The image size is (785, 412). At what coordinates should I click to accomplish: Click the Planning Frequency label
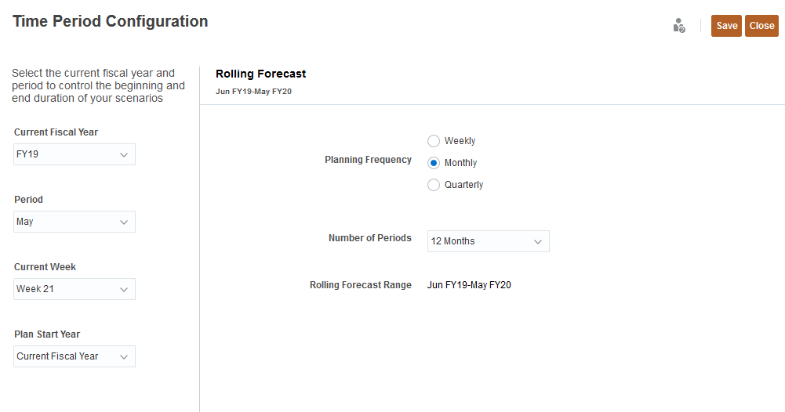[x=368, y=160]
